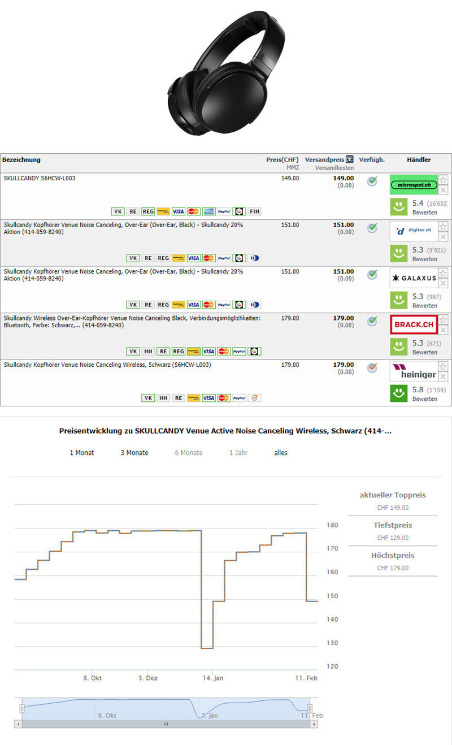The image size is (452, 745).
Task: Click the heiniger merchant logo
Action: coord(414,371)
